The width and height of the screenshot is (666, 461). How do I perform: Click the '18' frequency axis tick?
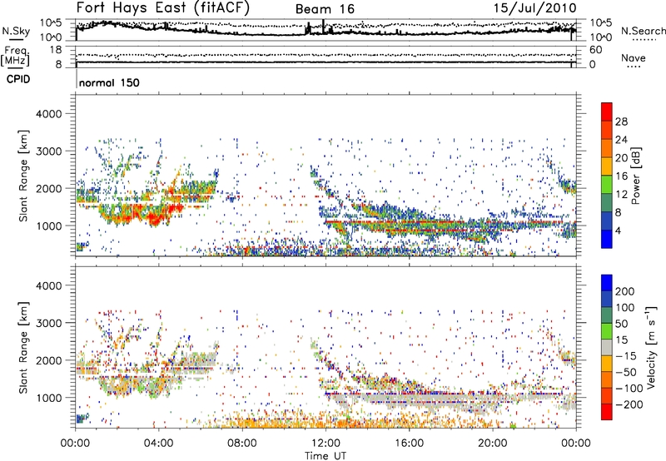coord(56,50)
